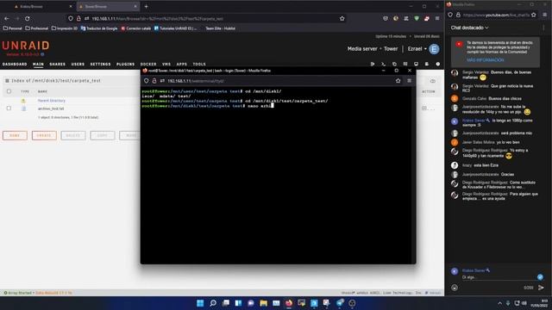Click the green shield extension icon
The height and width of the screenshot is (310, 552).
click(x=417, y=19)
